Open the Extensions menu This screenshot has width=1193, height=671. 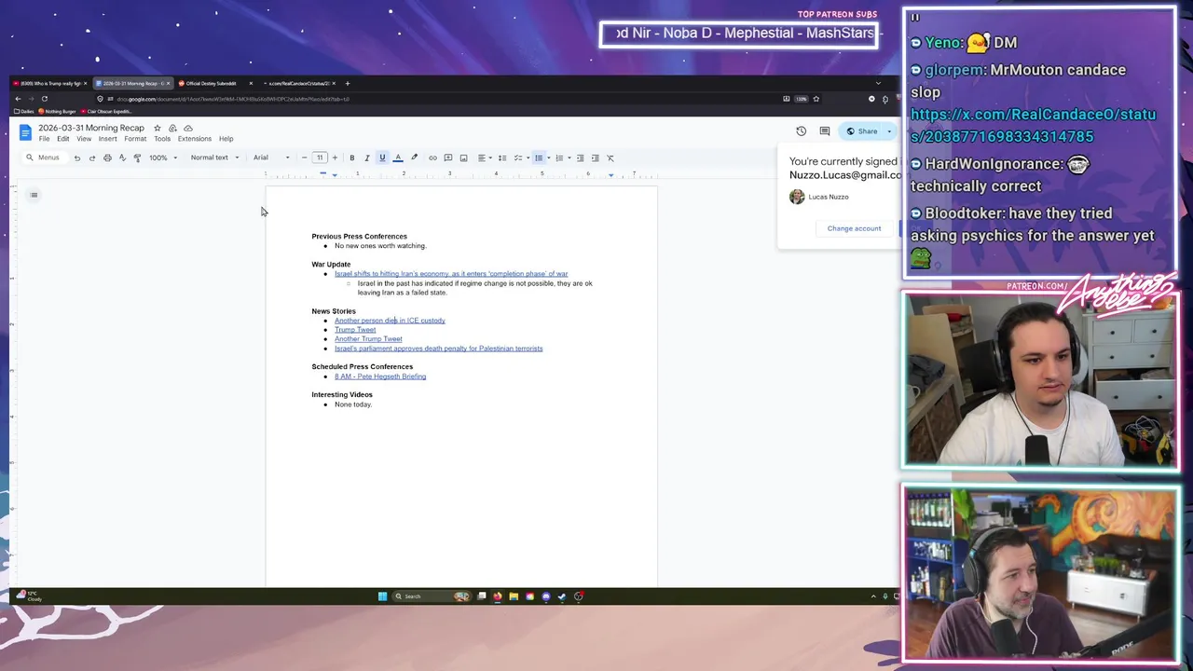coord(195,139)
